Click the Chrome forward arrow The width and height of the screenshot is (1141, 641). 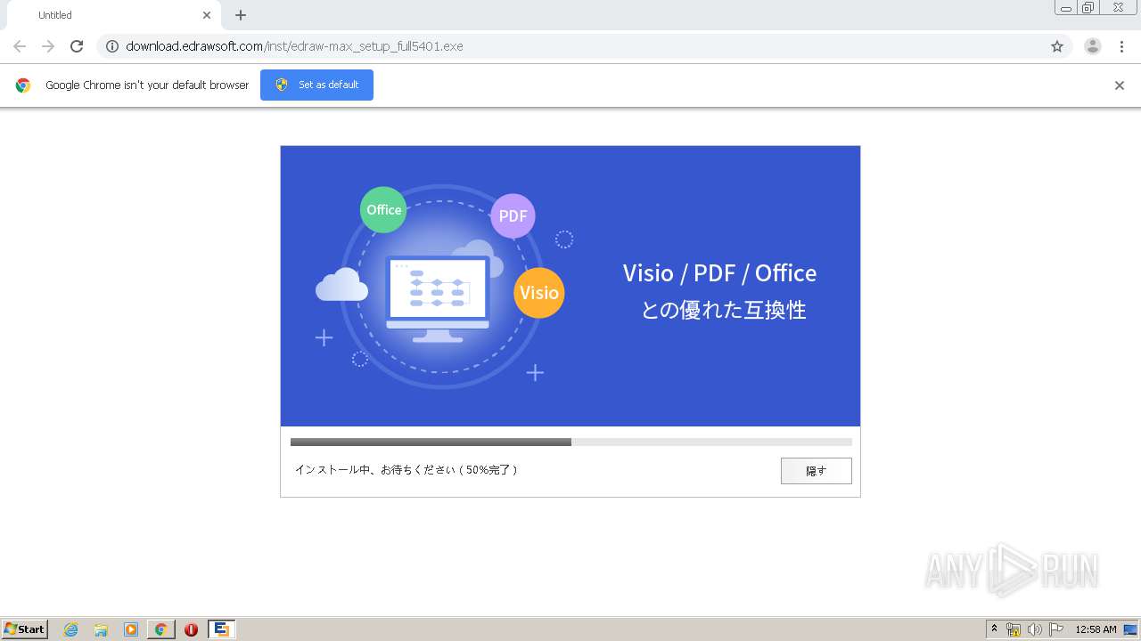point(48,46)
